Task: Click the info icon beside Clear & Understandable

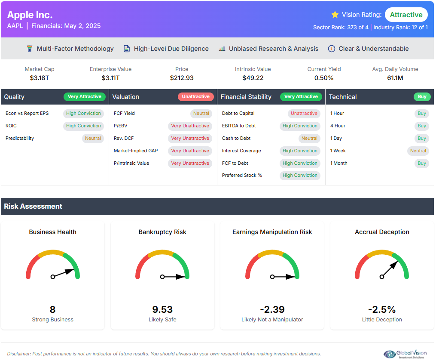Action: [x=332, y=49]
